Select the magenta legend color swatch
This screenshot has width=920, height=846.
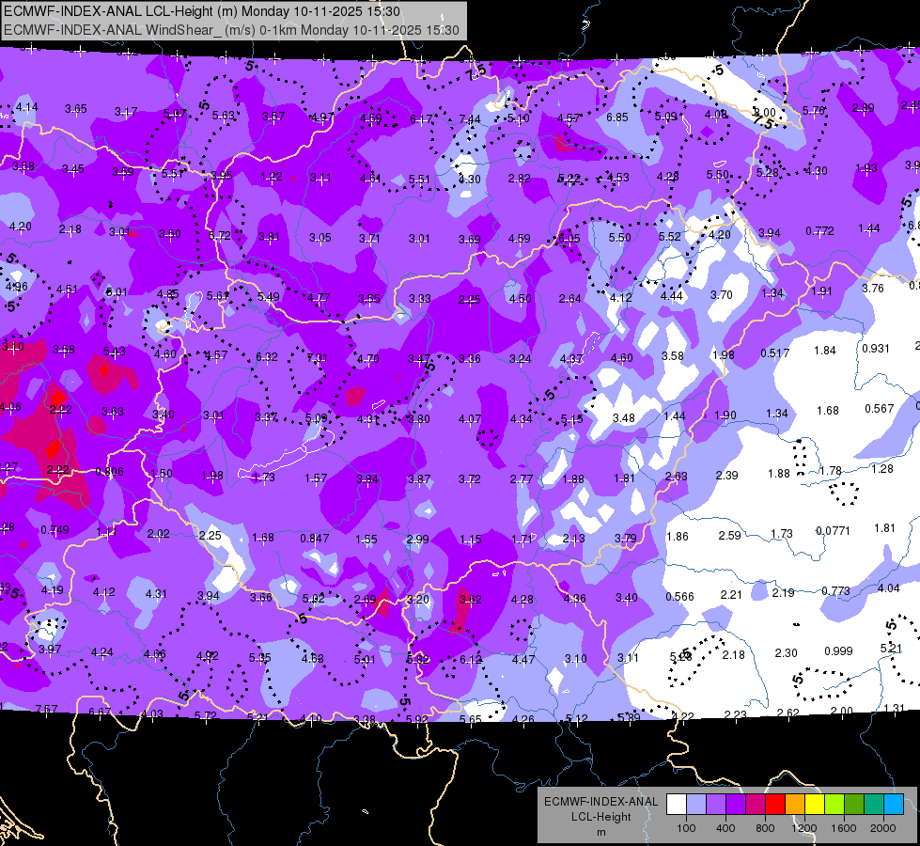(756, 805)
